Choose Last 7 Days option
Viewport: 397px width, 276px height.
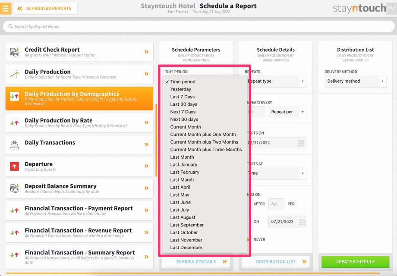(205, 97)
